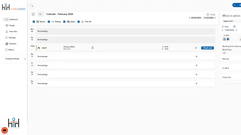
Task: Click the HybridHero logo at top left
Action: point(14,7)
